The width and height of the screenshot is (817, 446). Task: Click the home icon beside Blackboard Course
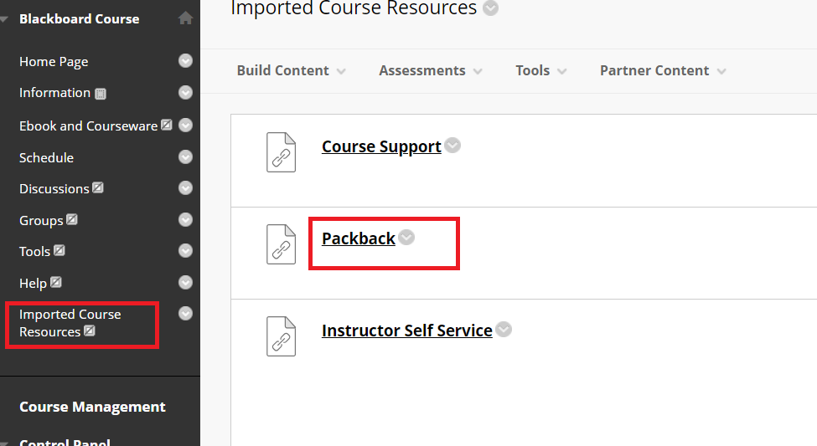click(x=185, y=18)
